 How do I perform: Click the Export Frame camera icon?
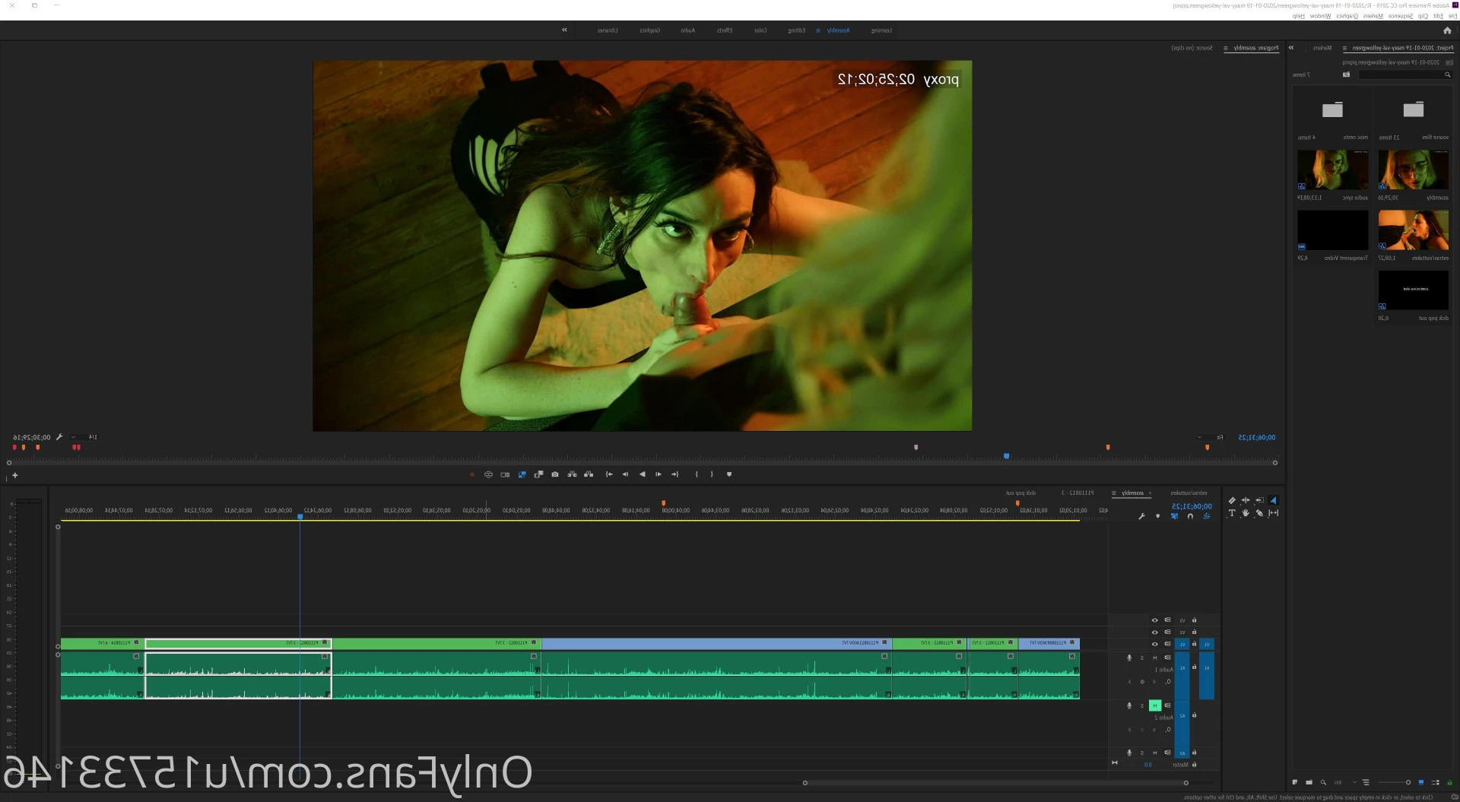(555, 474)
